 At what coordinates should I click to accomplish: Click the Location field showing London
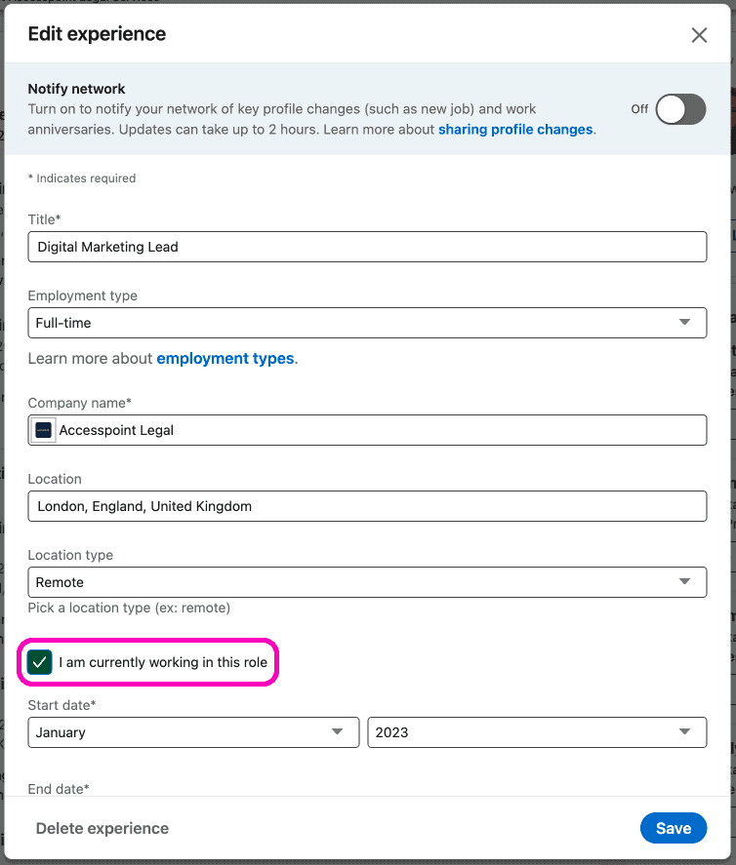367,505
